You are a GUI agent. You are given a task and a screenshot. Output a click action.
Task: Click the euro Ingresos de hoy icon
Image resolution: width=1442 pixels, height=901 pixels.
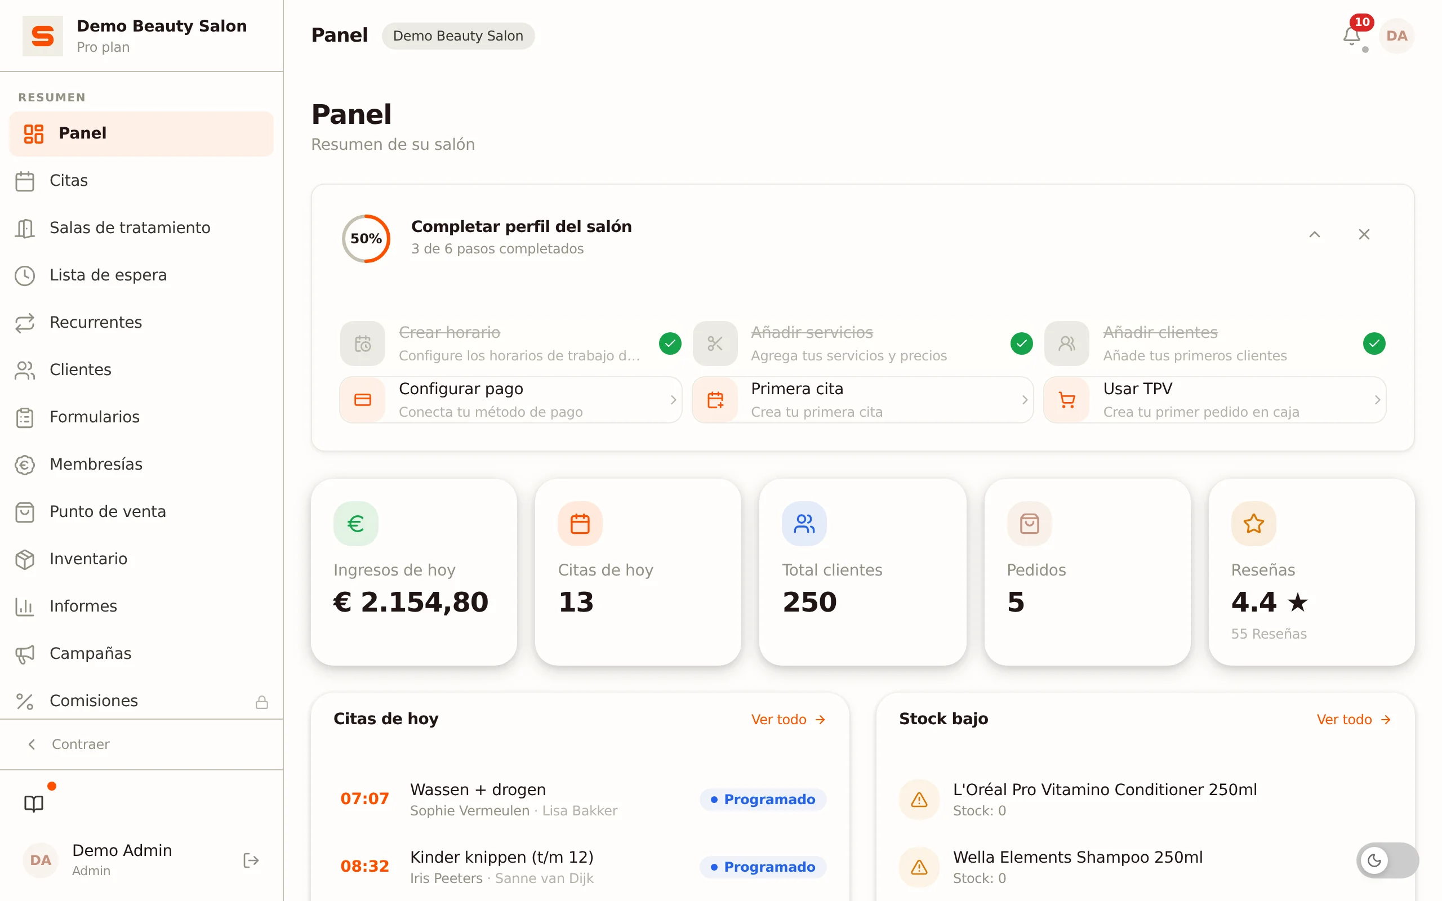coord(356,523)
